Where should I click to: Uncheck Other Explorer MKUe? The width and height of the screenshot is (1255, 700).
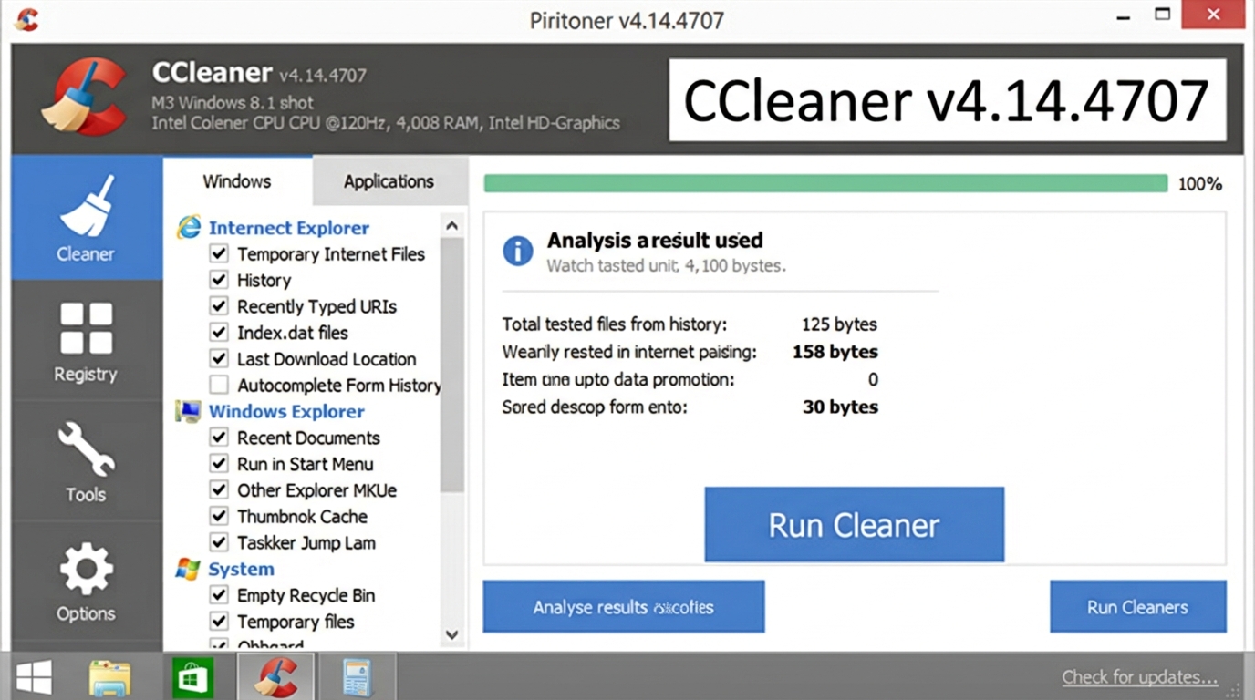(219, 490)
